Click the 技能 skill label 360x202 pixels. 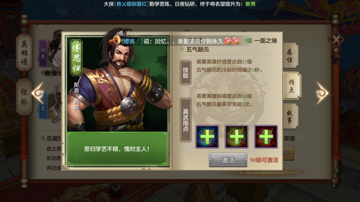tap(186, 73)
